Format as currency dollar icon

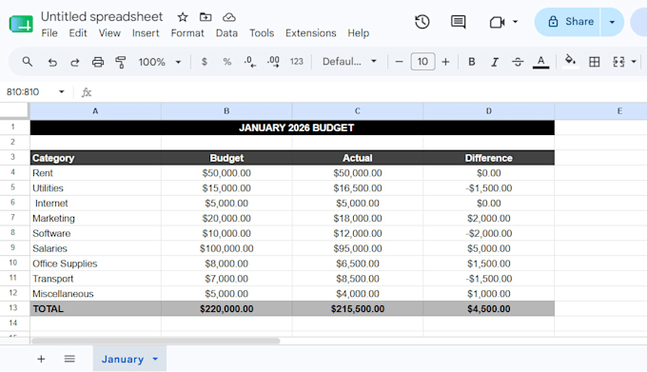pos(205,62)
